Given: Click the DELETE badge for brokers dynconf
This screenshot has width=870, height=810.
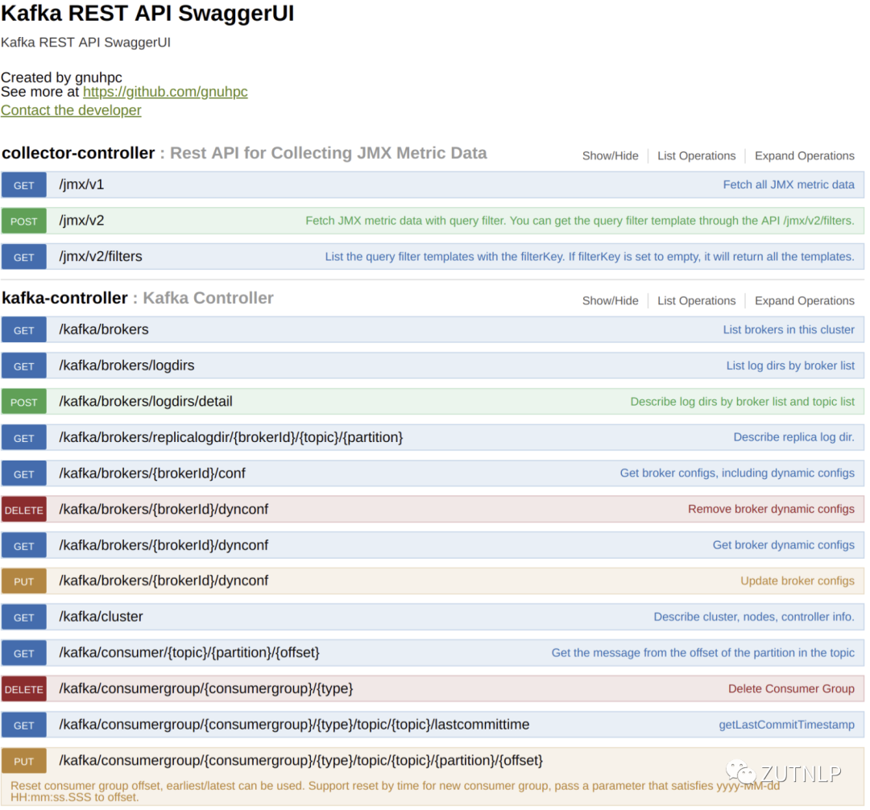Looking at the screenshot, I should (x=24, y=510).
